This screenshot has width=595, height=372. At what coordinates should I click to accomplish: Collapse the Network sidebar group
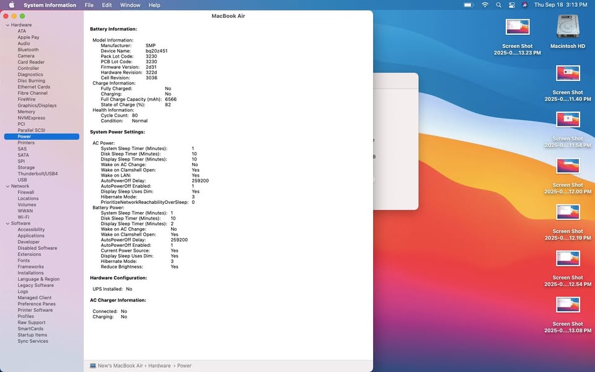point(7,186)
